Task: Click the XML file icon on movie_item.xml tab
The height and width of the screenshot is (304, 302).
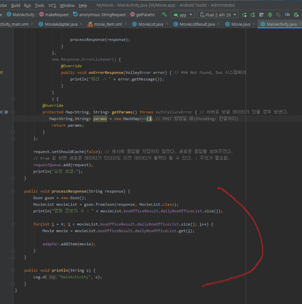Action: pos(90,24)
